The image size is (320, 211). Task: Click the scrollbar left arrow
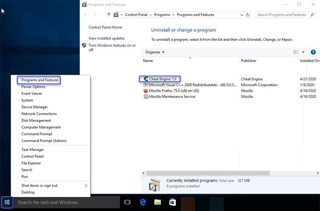click(x=144, y=173)
